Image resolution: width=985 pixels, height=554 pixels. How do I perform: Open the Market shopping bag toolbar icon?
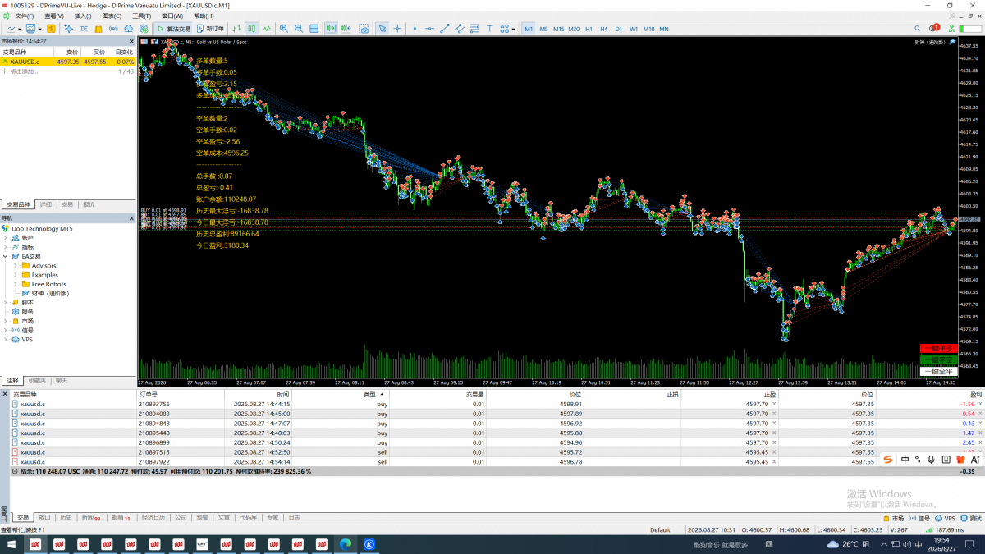100,29
